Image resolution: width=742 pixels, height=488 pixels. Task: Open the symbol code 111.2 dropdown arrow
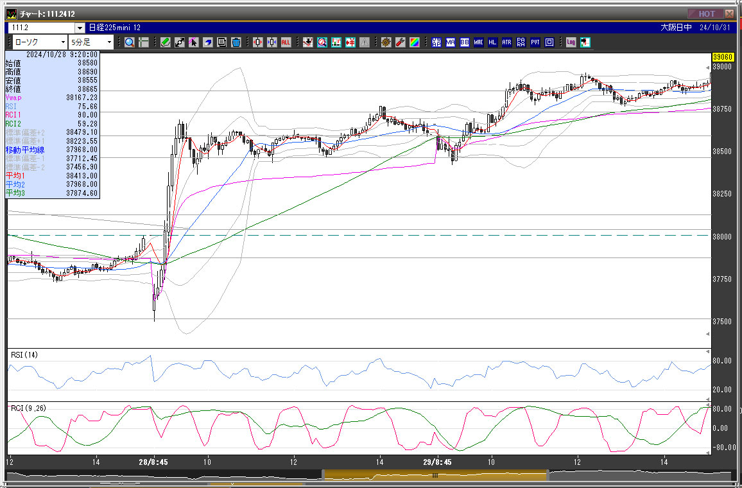coord(80,28)
